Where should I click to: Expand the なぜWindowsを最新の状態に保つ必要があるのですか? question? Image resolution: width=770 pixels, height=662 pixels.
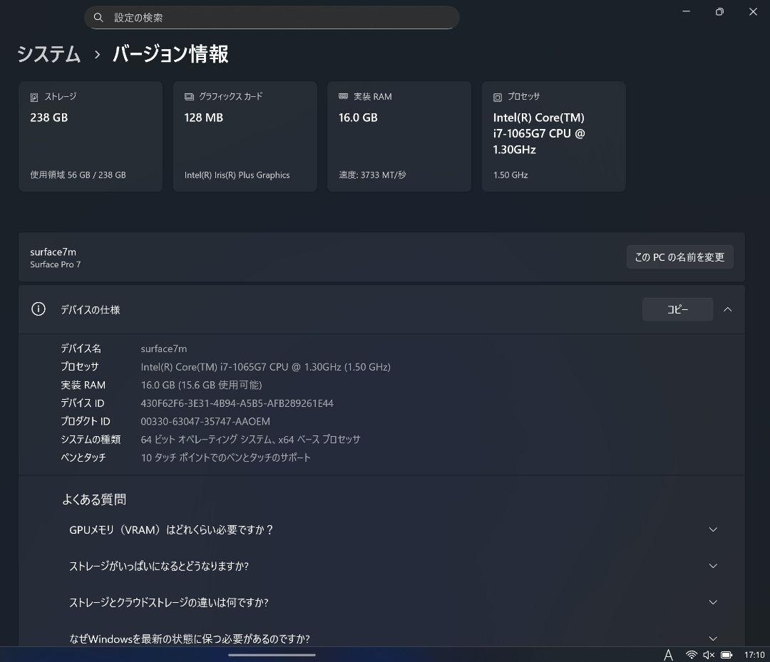click(x=713, y=638)
